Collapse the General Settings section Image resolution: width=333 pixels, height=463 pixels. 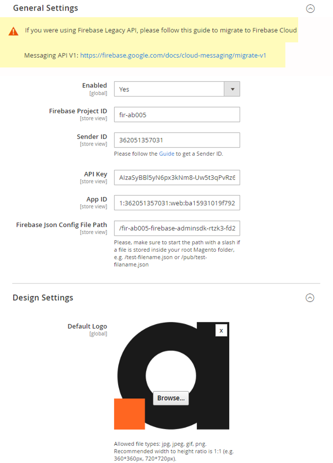pyautogui.click(x=310, y=9)
